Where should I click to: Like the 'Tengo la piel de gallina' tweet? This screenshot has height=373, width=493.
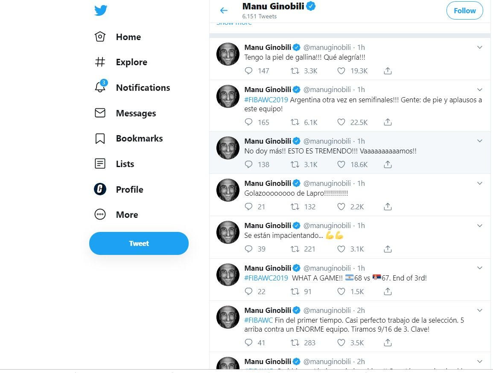pos(341,71)
